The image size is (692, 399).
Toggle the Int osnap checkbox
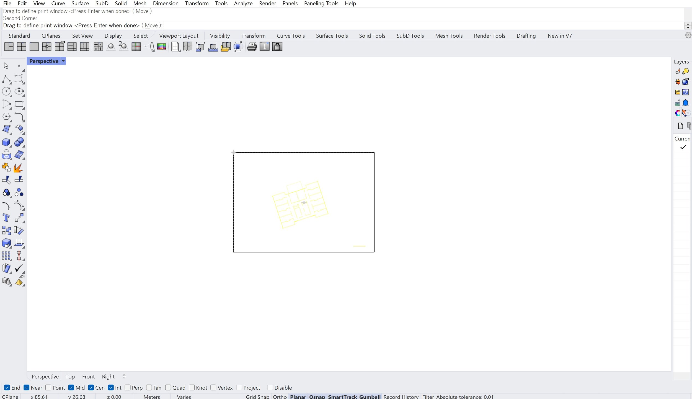coord(111,388)
